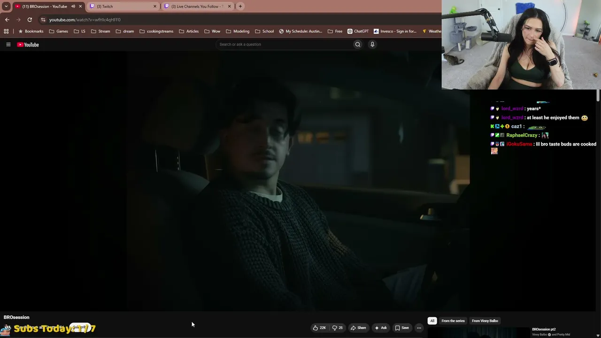Click chat text 'bro taste buds are cooked'
Screen dimensions: 601x338
point(569,144)
